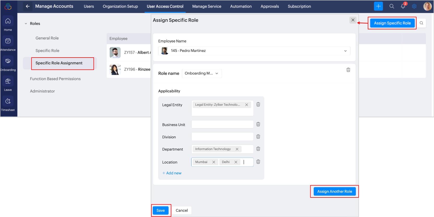Open the Attendance sidebar section
Viewport: 434px width, 217px height.
(x=8, y=44)
